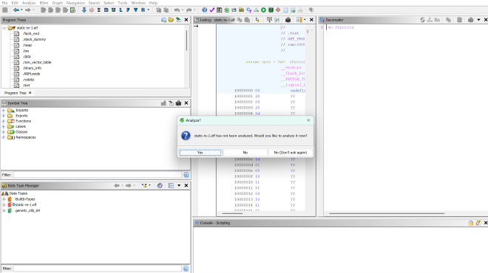Click the save program icon in main toolbar

click(4, 10)
